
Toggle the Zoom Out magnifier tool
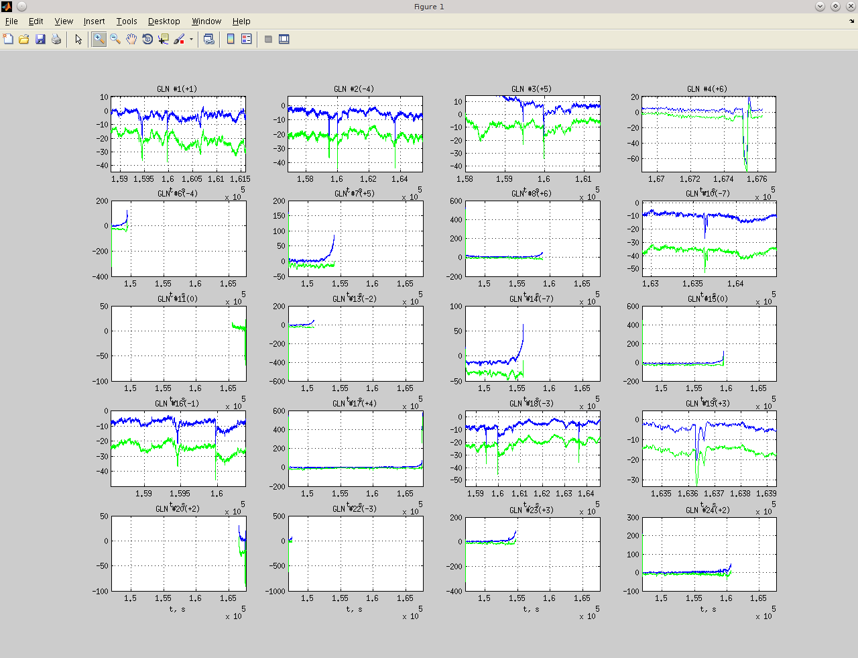point(115,40)
